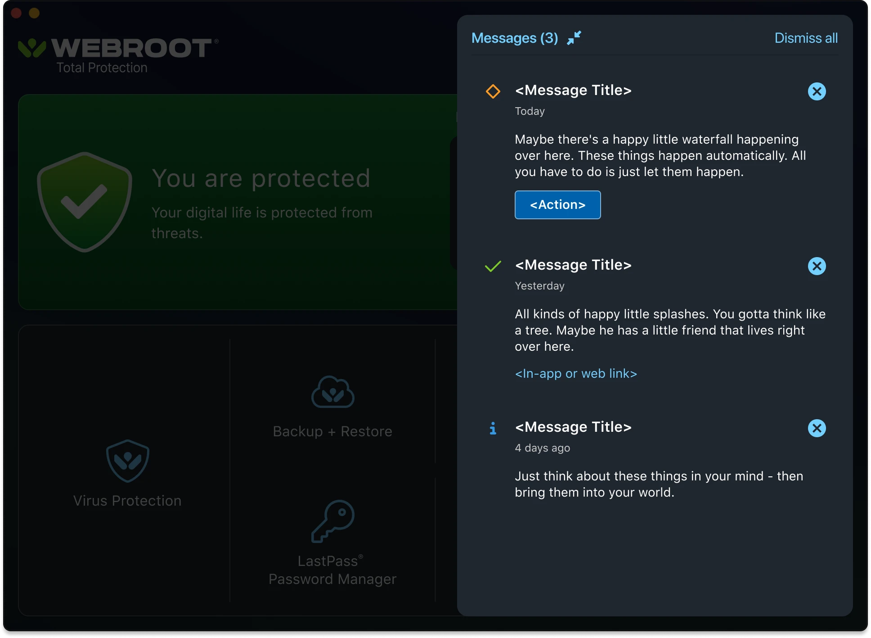Click the orange diamond warning icon

493,91
